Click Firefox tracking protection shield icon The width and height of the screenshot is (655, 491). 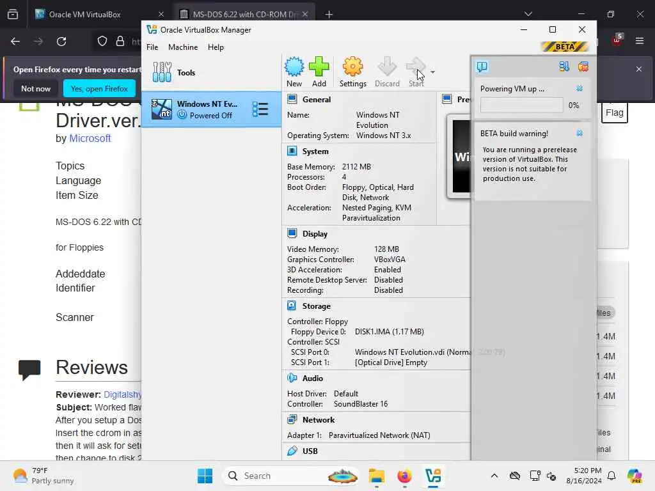point(102,42)
